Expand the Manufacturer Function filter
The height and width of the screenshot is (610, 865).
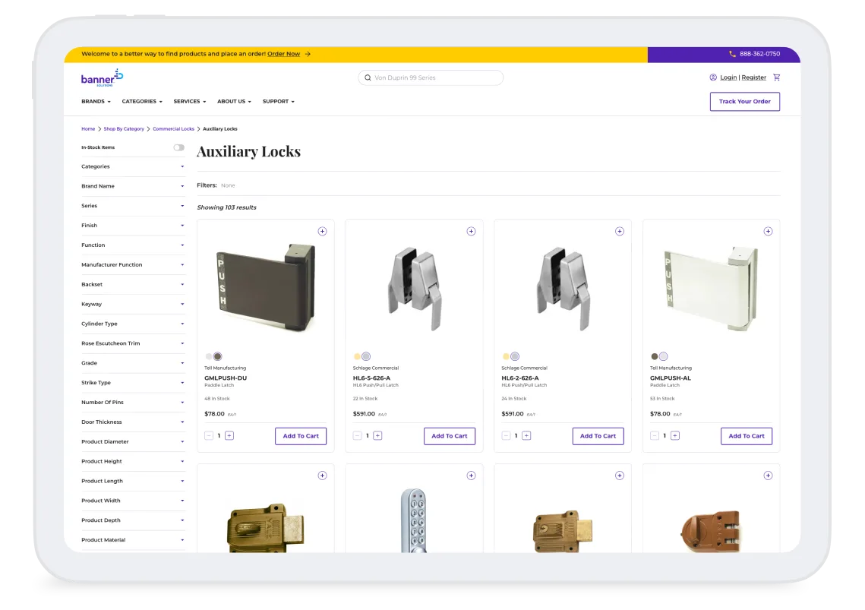(x=132, y=265)
